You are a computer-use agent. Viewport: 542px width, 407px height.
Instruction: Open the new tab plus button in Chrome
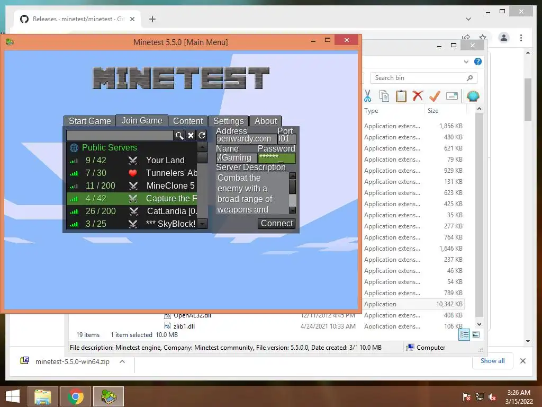click(x=152, y=19)
